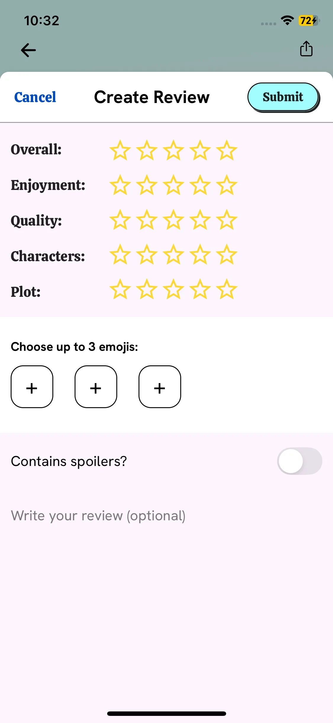Tap the second emoji plus box

click(96, 387)
